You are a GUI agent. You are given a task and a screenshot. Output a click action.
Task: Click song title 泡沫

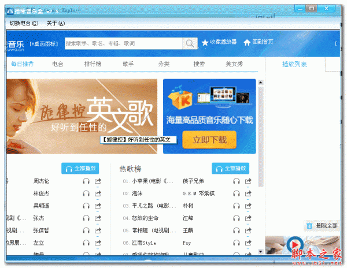click(x=137, y=193)
